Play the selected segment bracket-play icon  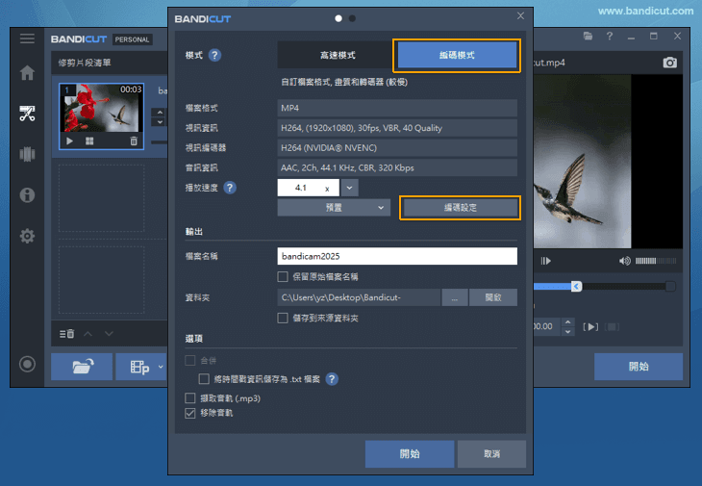click(590, 326)
